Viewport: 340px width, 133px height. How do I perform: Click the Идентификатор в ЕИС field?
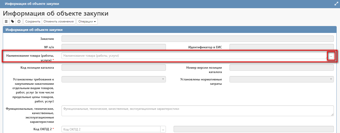click(282, 47)
